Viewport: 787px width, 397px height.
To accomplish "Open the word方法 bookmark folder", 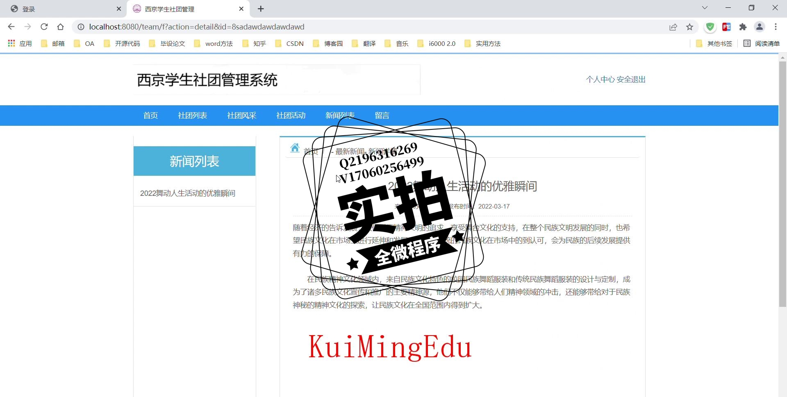I will pyautogui.click(x=214, y=43).
